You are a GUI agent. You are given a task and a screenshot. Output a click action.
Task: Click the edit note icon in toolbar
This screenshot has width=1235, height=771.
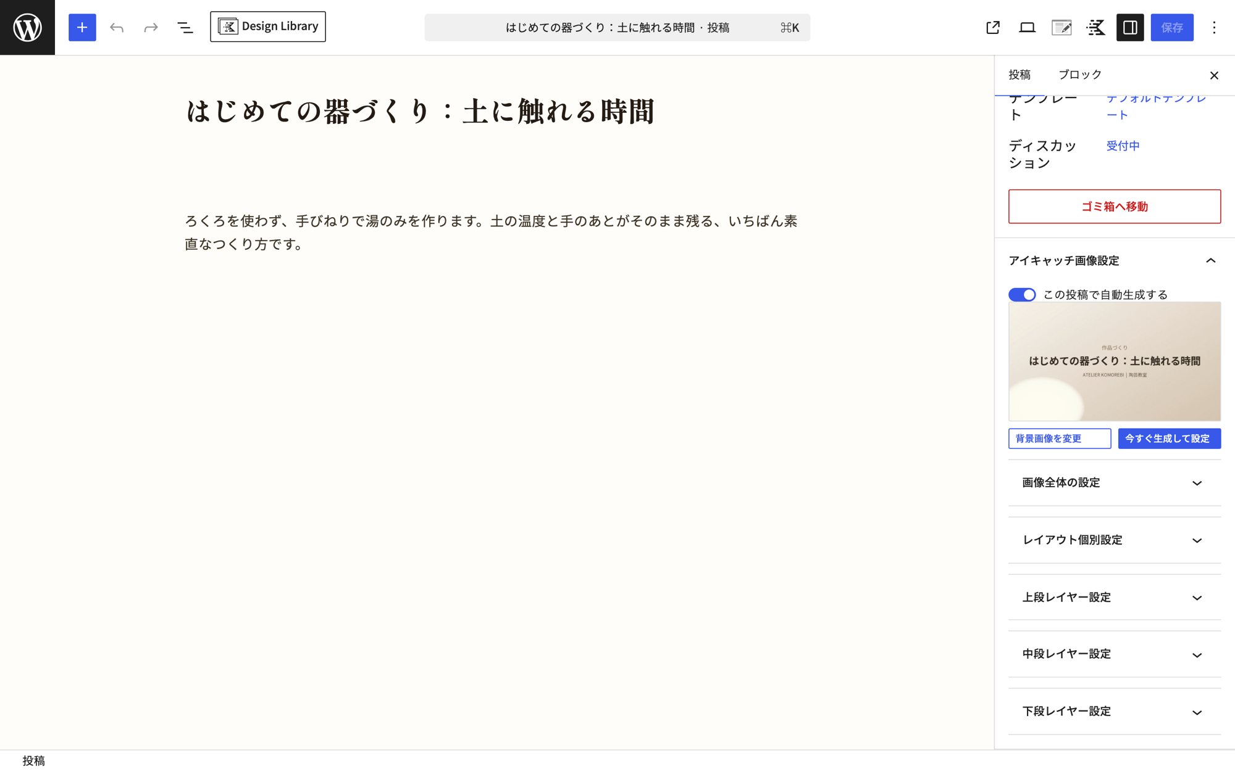(x=1061, y=27)
